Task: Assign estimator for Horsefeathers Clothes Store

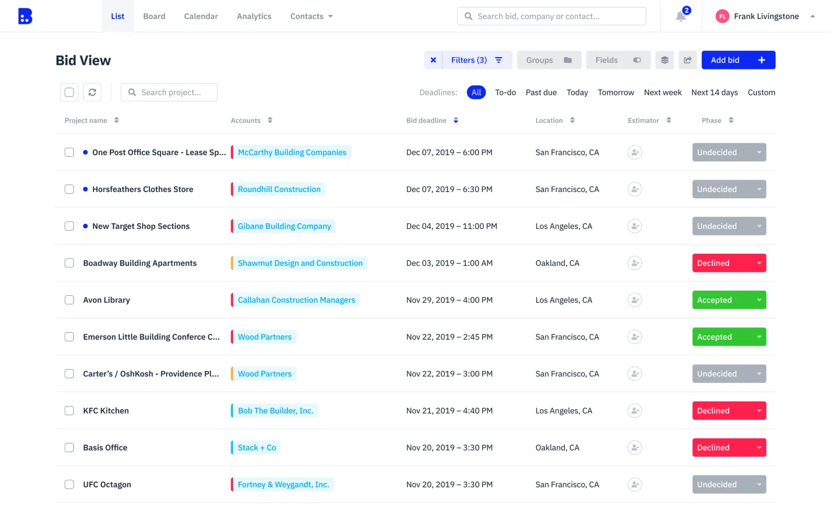Action: tap(635, 189)
